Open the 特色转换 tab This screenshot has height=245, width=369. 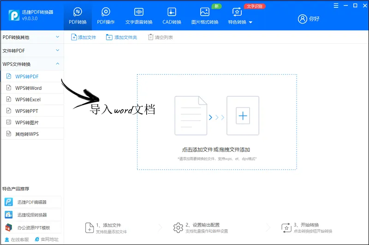coord(237,16)
